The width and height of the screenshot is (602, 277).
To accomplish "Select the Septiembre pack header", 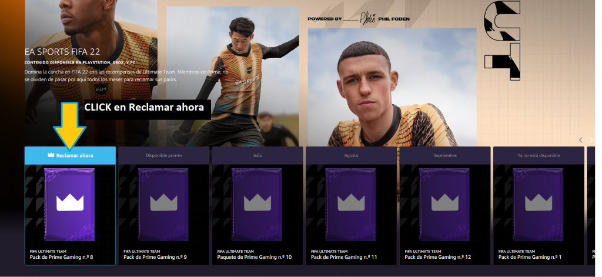I will (445, 155).
